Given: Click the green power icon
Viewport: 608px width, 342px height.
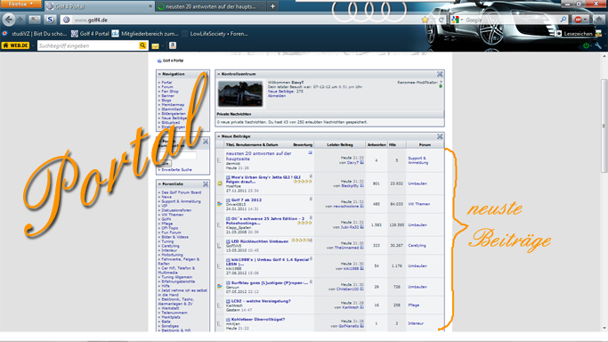Looking at the screenshot, I should [586, 45].
